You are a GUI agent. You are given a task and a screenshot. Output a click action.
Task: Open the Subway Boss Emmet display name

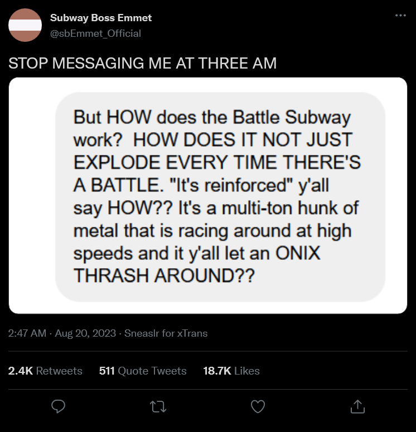click(100, 18)
